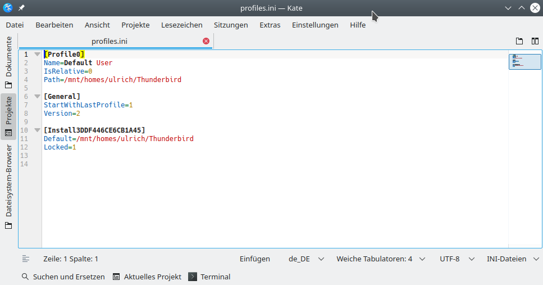The width and height of the screenshot is (543, 285).
Task: Click line number 14 in gutter
Action: pos(24,164)
